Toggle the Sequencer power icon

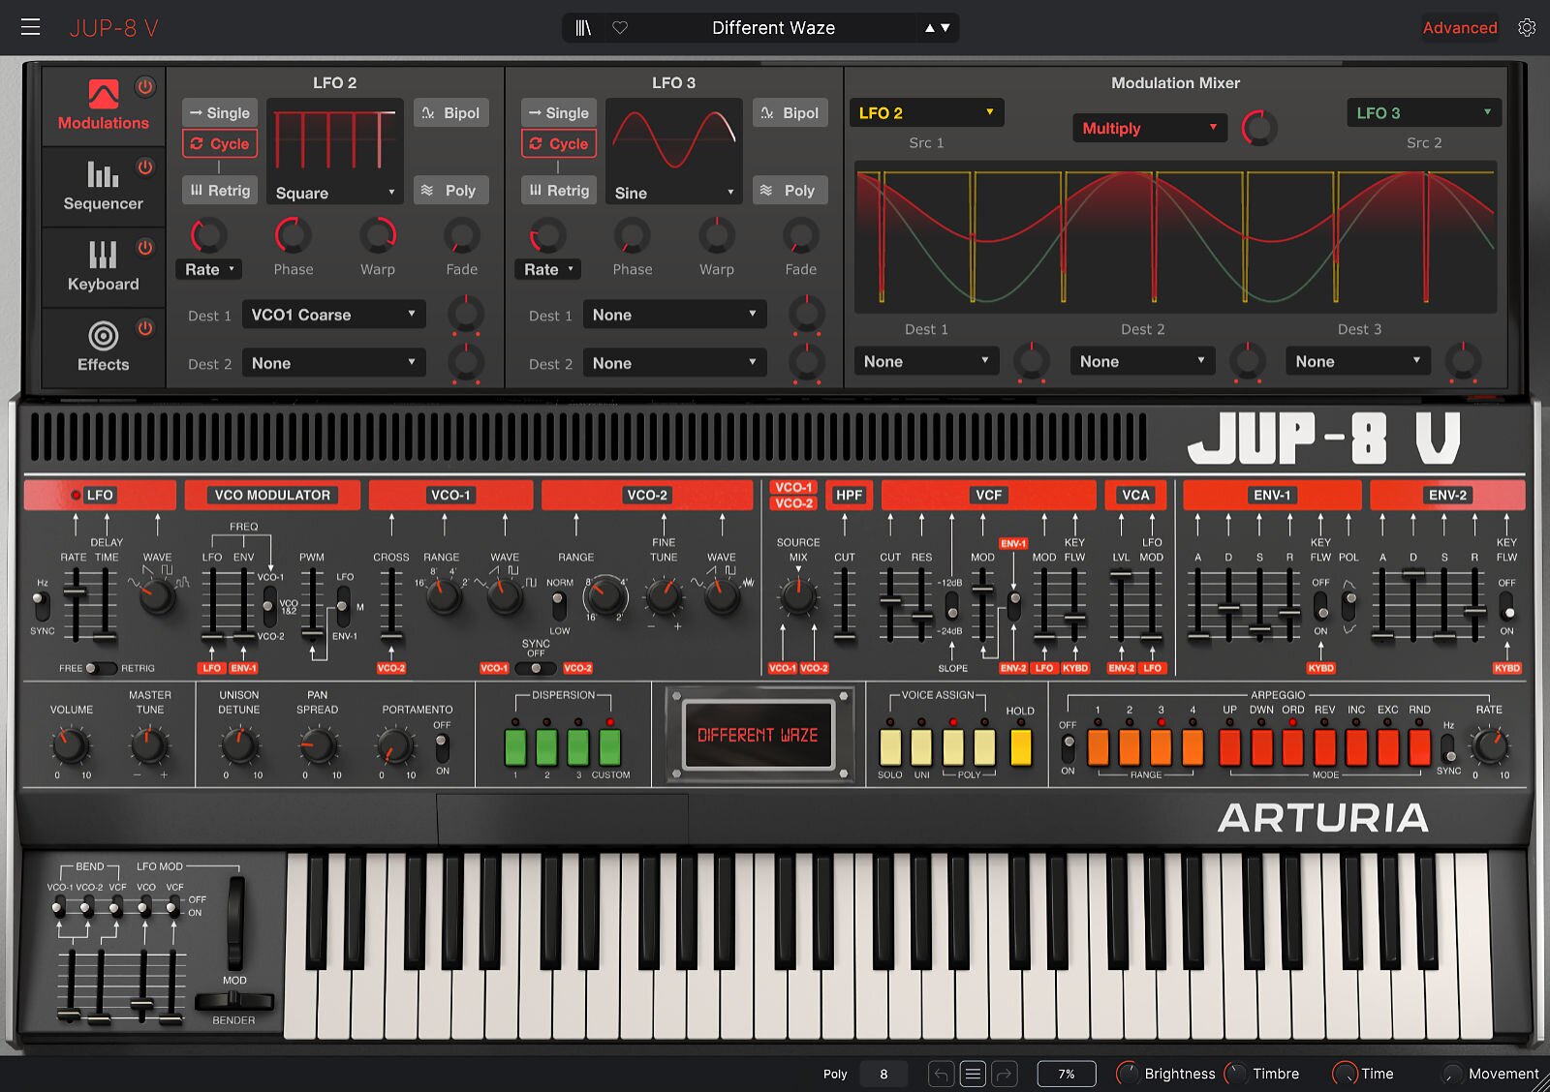tap(144, 167)
